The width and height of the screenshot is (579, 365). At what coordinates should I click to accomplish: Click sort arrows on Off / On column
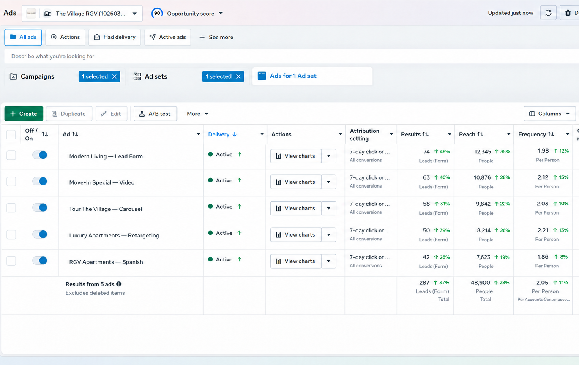click(45, 134)
